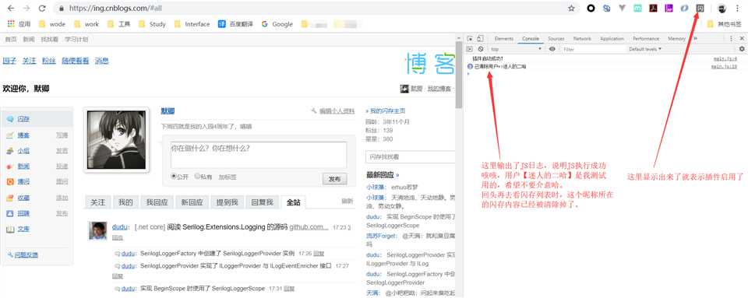
Task: Open the 其他书签 folder
Action: (x=724, y=24)
